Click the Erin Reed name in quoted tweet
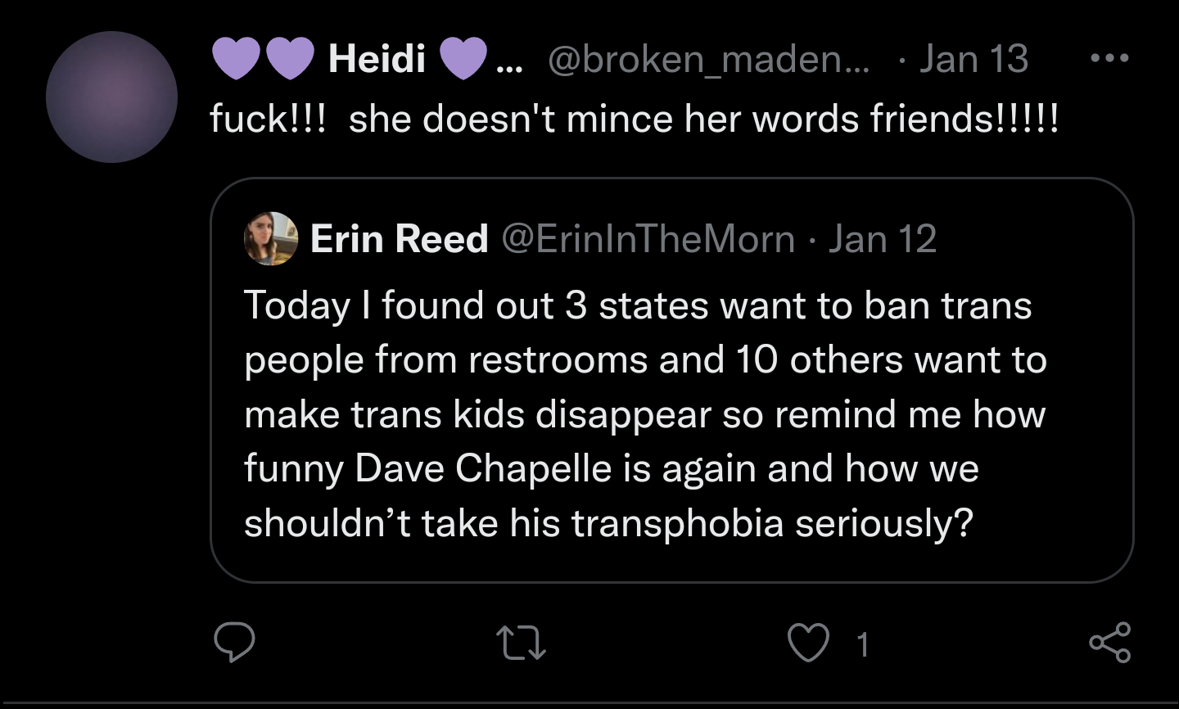The width and height of the screenshot is (1179, 709). (x=399, y=239)
